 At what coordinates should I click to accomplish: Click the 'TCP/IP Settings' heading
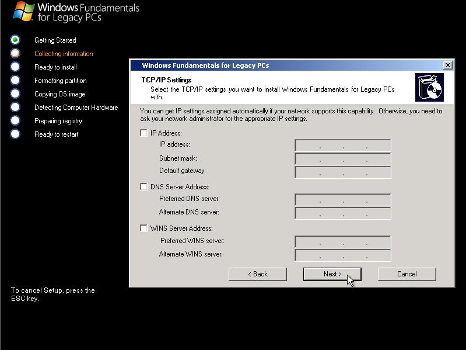coord(166,80)
